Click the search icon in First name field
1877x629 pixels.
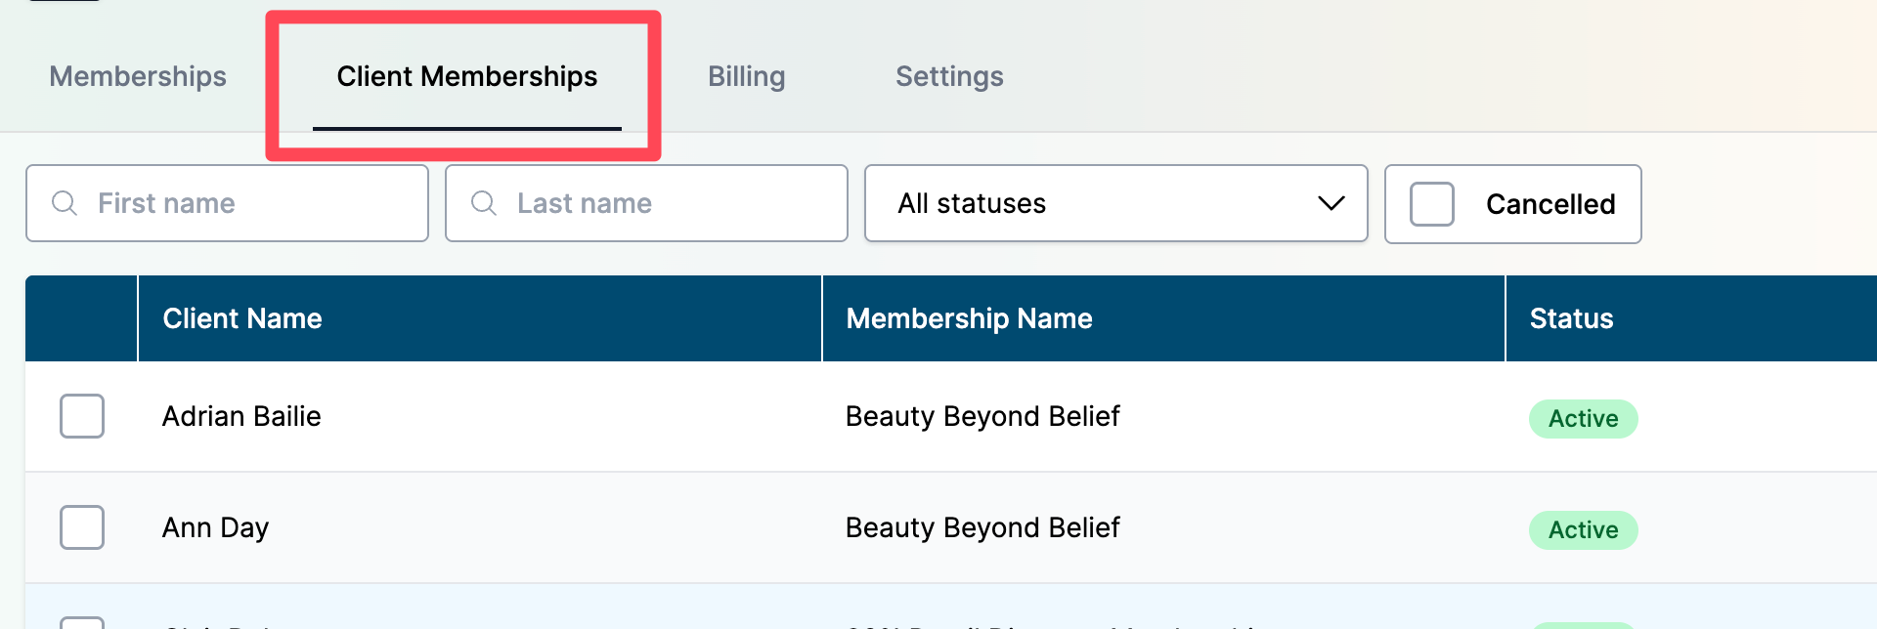tap(65, 203)
